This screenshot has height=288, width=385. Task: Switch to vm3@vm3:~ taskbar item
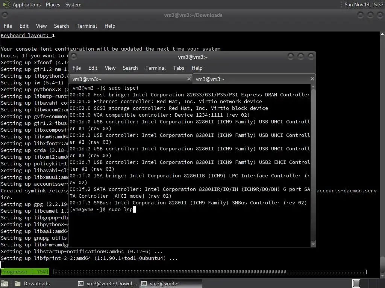(x=171, y=283)
